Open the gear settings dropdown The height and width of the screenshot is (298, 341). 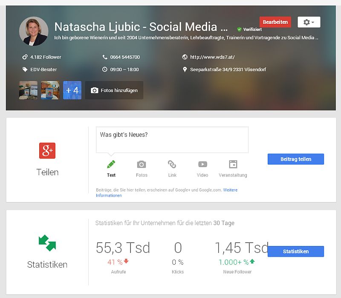[309, 22]
